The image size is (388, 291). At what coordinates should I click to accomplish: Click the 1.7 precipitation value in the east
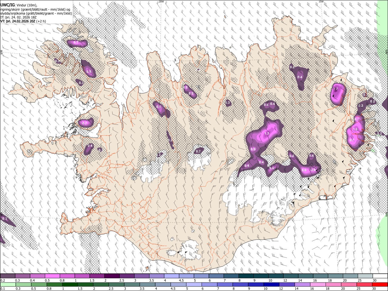click(x=335, y=89)
